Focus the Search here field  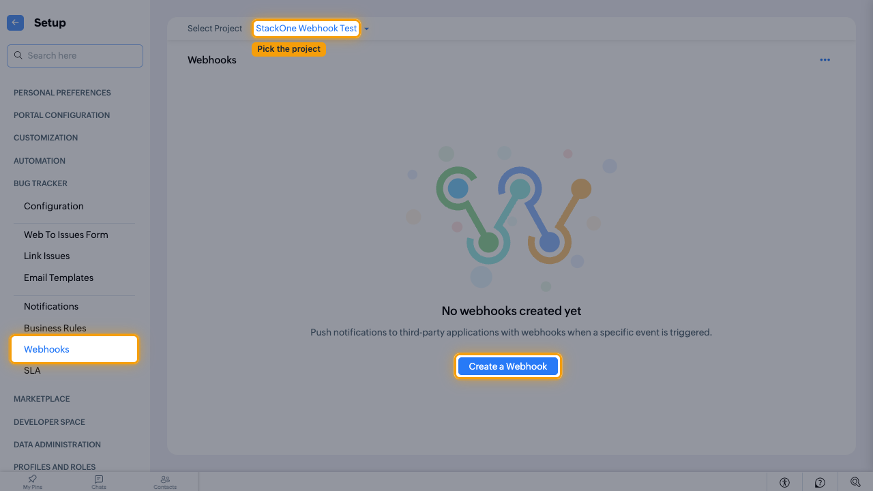75,56
